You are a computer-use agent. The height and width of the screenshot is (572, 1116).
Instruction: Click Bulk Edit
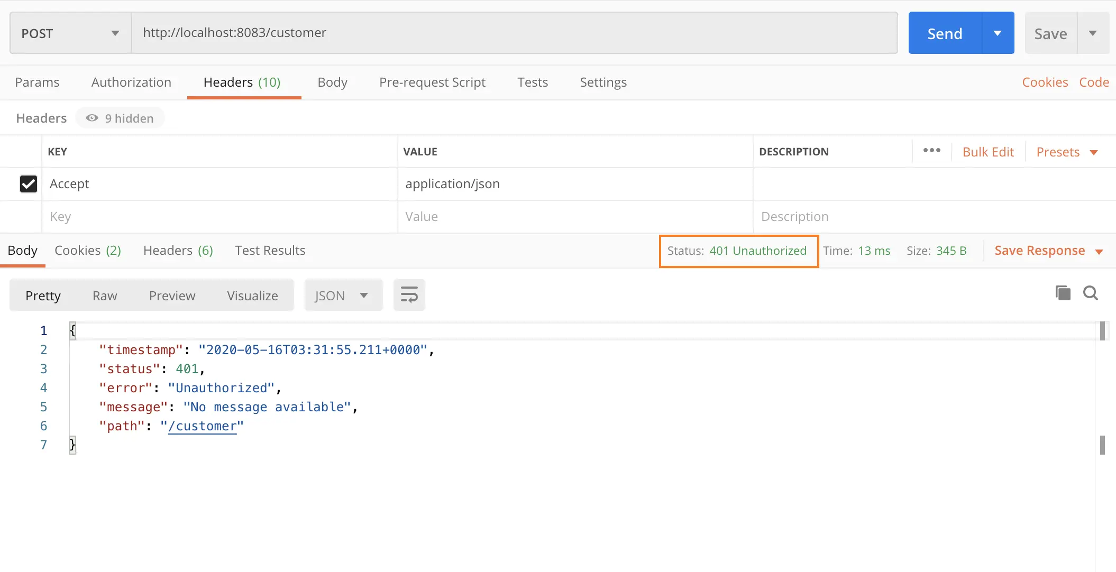coord(988,152)
